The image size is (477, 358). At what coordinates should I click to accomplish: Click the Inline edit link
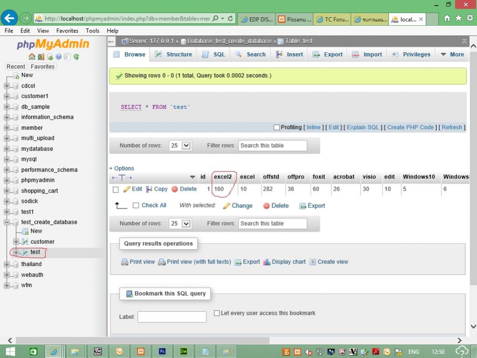click(313, 128)
